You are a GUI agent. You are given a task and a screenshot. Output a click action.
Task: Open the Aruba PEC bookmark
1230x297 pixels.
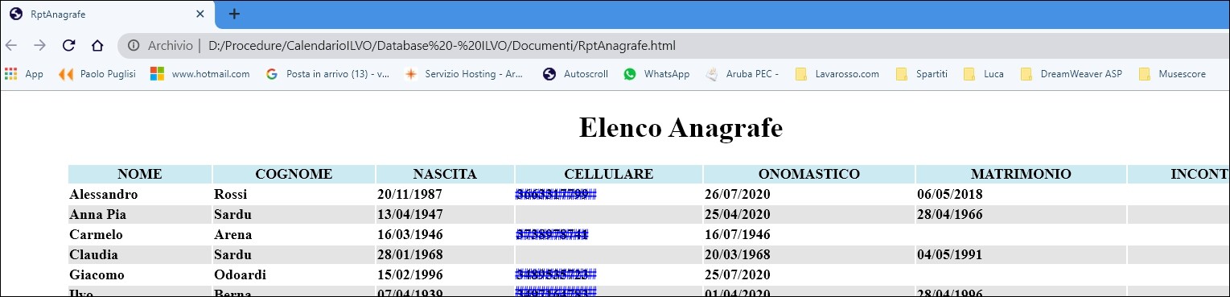click(742, 73)
